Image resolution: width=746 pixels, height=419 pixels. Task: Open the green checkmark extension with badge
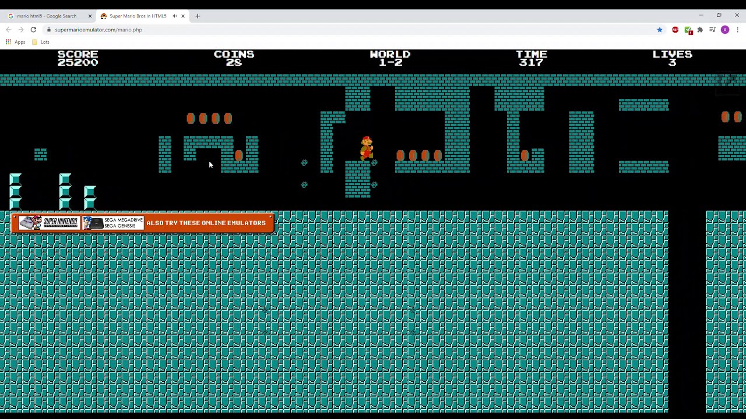coord(688,30)
